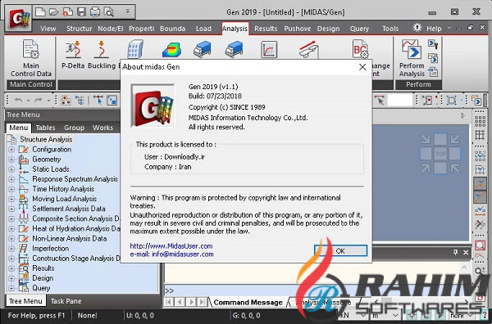This screenshot has height=324, width=492.
Task: Close the About midas Gen dialog
Action: pos(362,66)
